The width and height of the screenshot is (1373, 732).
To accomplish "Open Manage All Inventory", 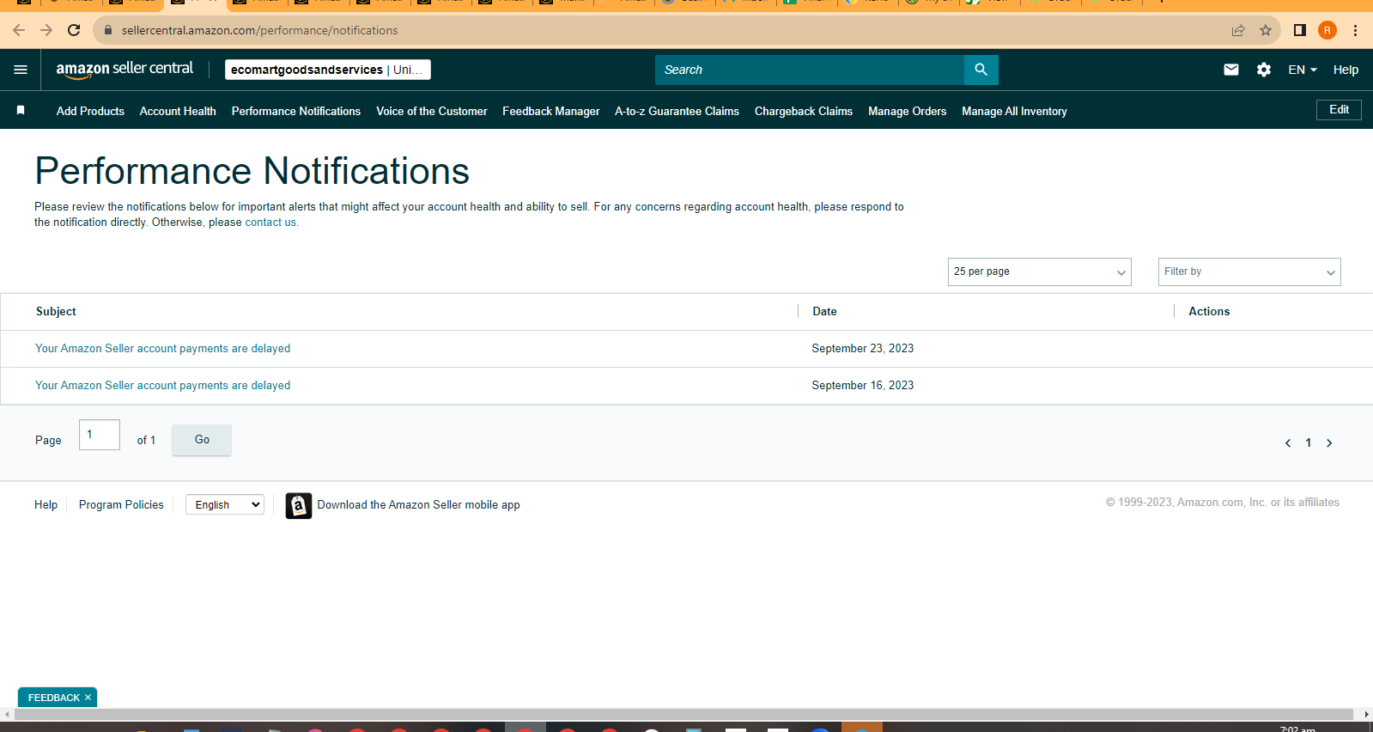I will click(x=1014, y=111).
